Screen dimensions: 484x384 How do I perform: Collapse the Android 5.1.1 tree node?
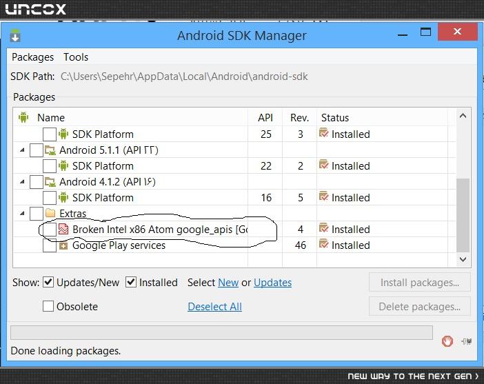pos(22,150)
